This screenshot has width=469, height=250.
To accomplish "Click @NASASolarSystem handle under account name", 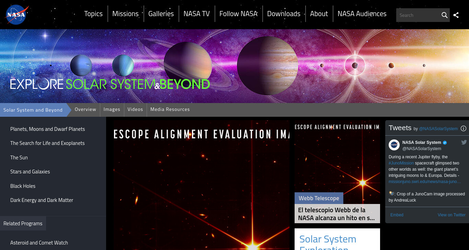I will tap(422, 149).
